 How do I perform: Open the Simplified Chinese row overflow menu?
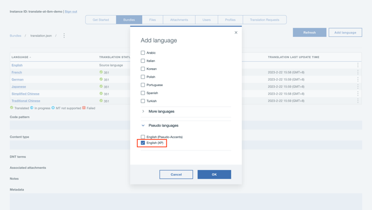358,94
